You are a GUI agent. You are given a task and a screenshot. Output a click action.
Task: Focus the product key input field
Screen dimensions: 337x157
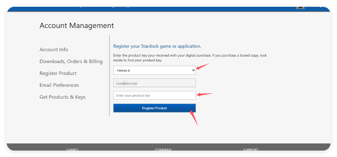coord(154,96)
